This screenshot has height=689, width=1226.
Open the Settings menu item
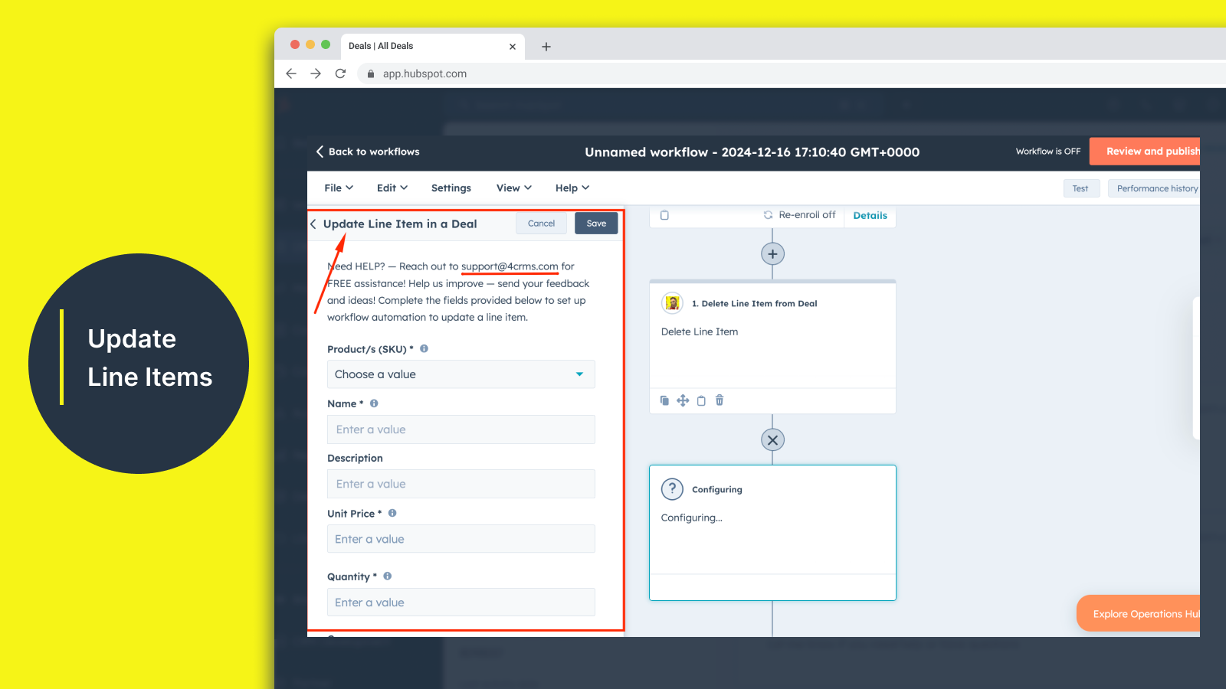pyautogui.click(x=451, y=188)
